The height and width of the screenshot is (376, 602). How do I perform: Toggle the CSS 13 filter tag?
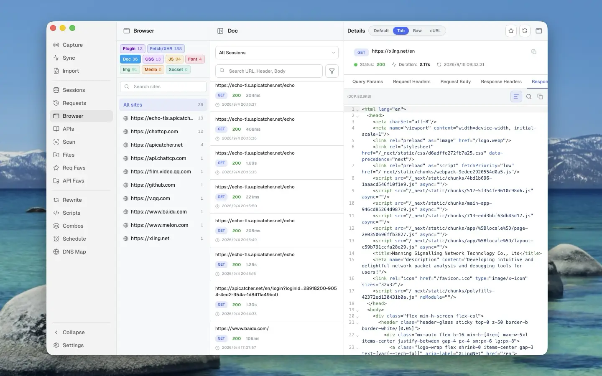[153, 59]
